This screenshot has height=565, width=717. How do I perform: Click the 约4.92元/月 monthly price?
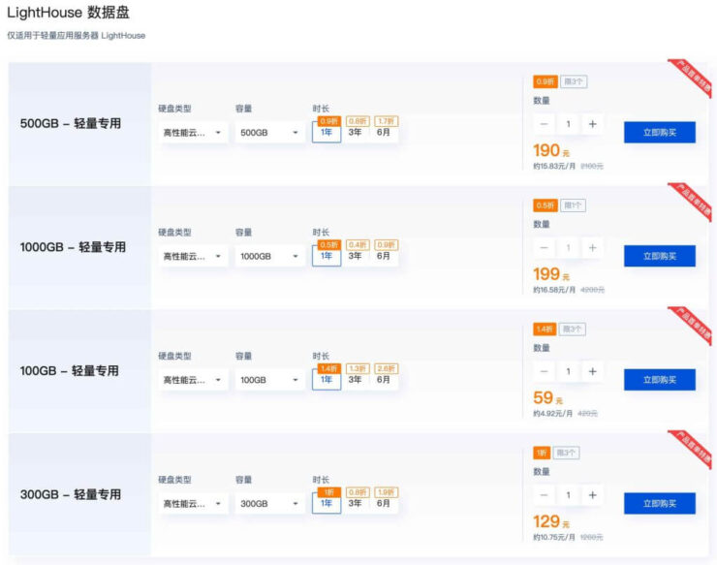(x=552, y=413)
